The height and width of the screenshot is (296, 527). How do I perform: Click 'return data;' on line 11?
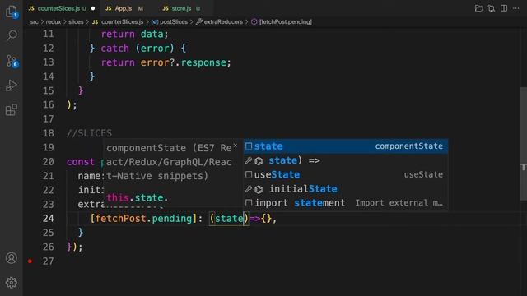134,34
